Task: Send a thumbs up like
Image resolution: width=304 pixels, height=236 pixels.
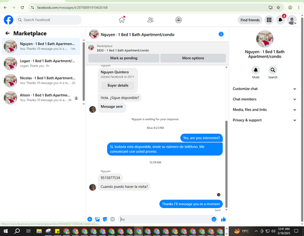Action: pyautogui.click(x=223, y=219)
